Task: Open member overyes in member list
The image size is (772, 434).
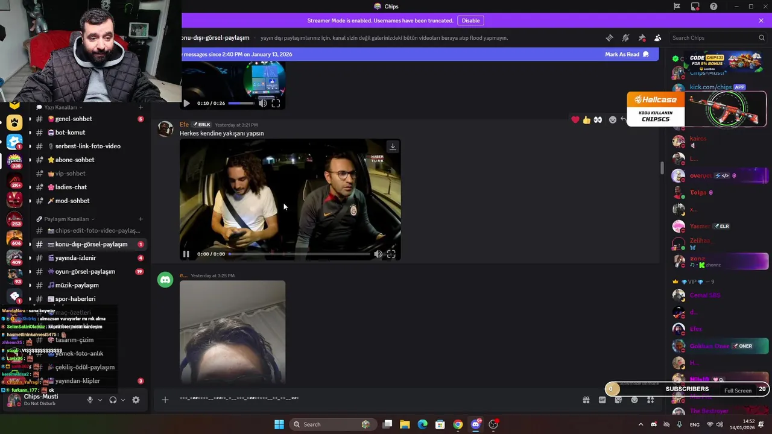Action: tap(719, 175)
